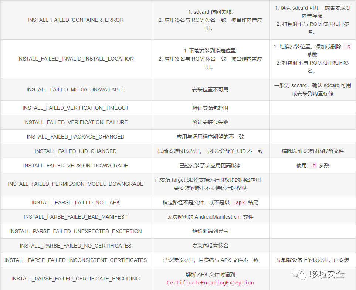Click '解析 APK 文件时遇到' text
Viewport: 356px width, 290px height.
coord(210,274)
